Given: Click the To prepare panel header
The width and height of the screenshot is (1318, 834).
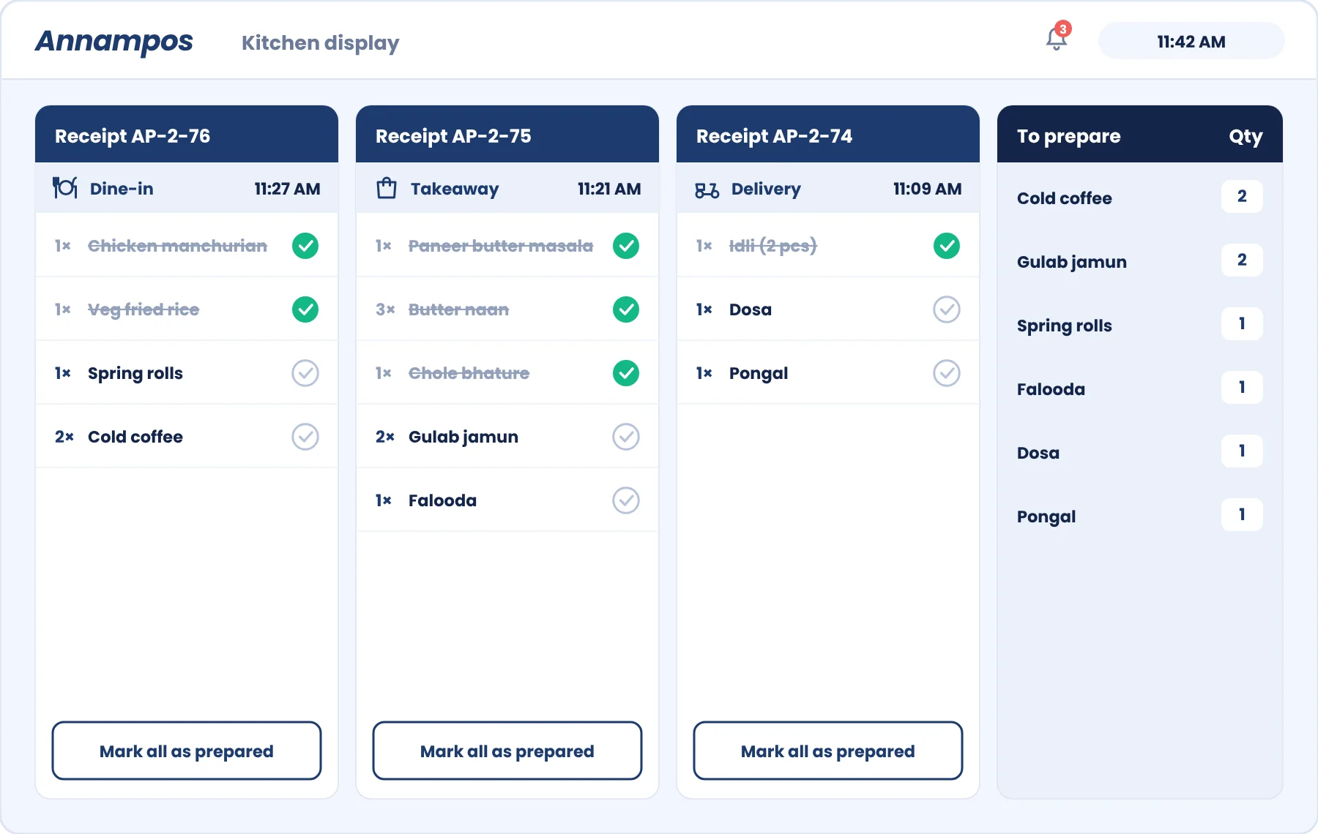Looking at the screenshot, I should coord(1140,135).
